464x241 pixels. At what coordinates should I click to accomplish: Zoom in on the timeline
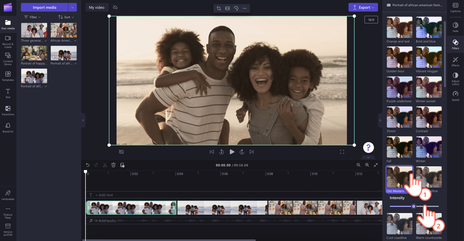367,165
